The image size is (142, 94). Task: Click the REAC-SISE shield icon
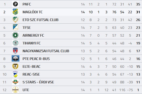[x=16, y=74]
